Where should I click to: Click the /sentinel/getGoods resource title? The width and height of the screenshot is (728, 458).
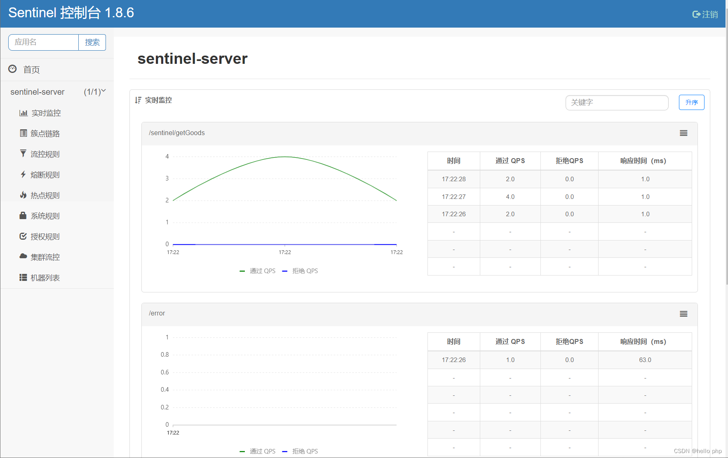tap(177, 133)
